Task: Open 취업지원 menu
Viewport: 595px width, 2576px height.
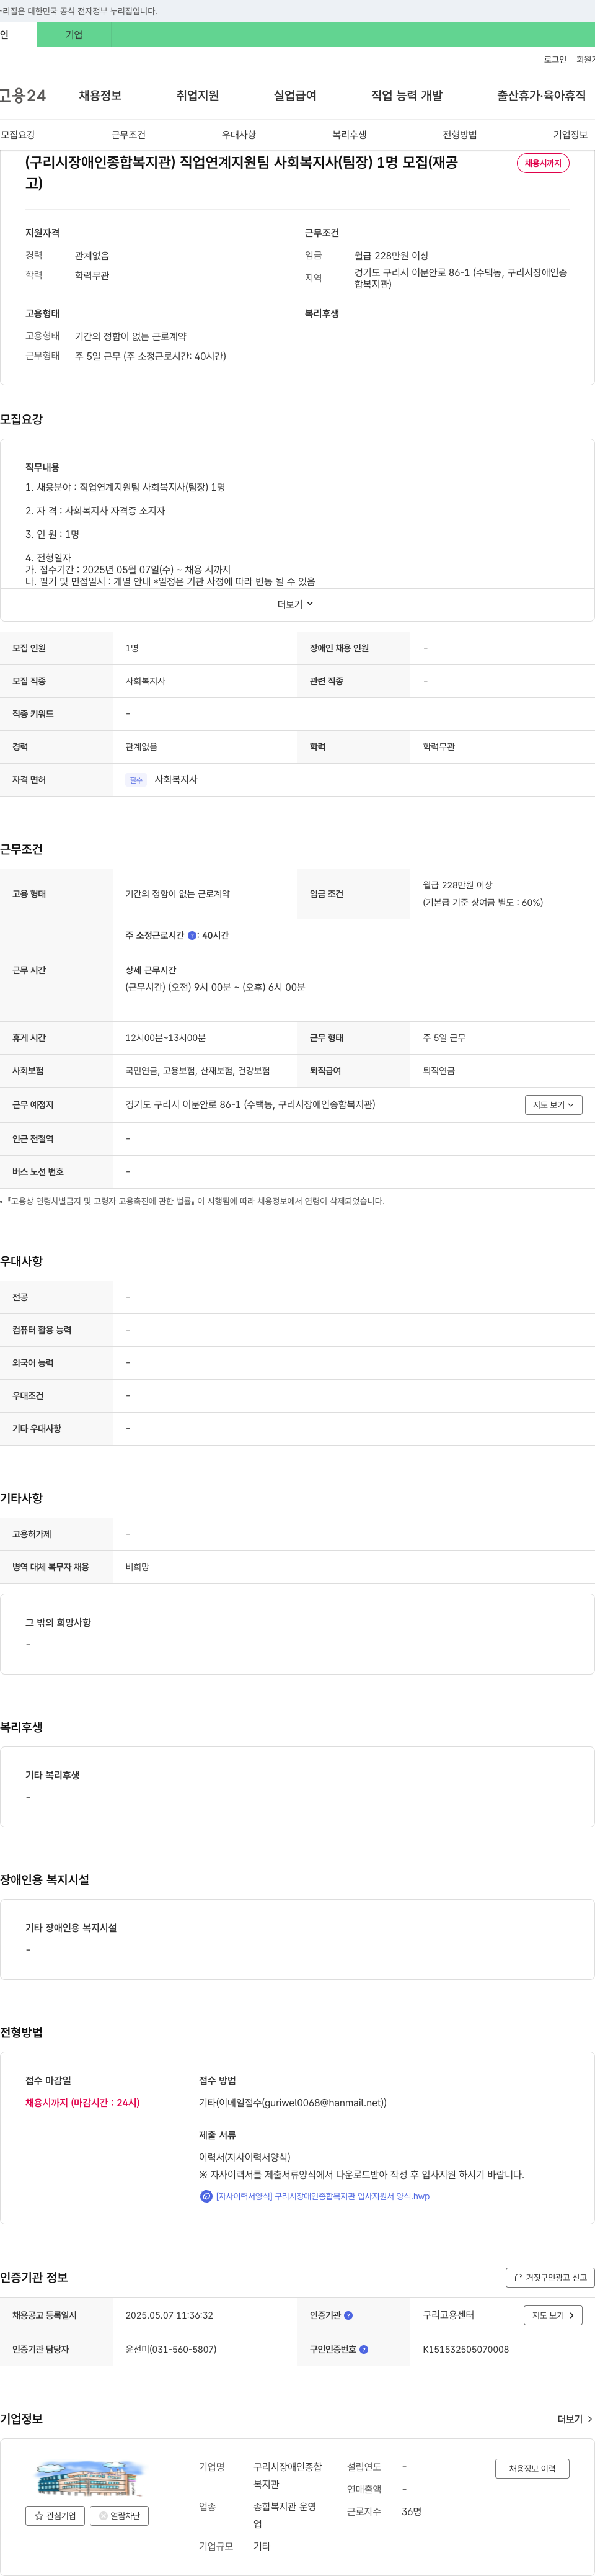Action: (198, 96)
